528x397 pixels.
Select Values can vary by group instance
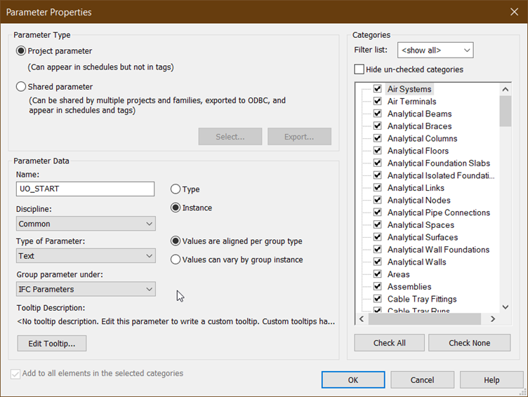click(x=176, y=260)
